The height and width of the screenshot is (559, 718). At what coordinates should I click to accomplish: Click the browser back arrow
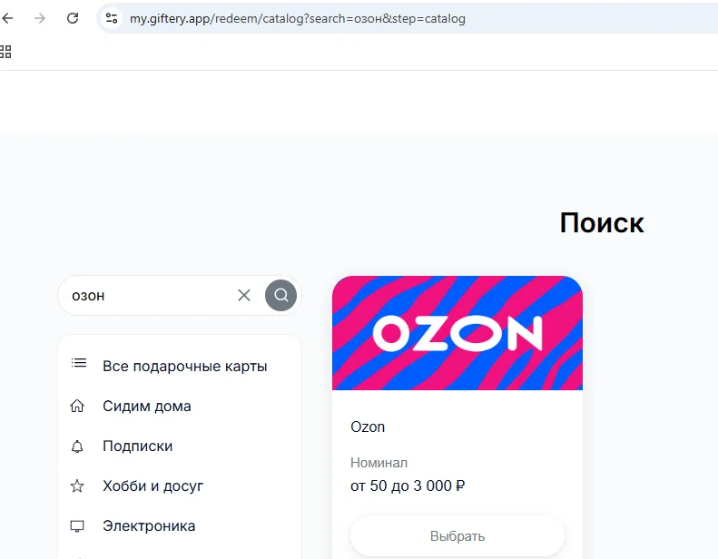tap(7, 18)
